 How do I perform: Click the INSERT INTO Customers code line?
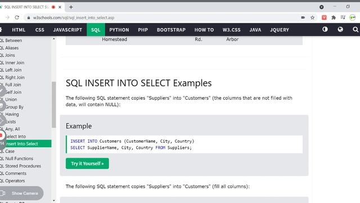coord(132,141)
